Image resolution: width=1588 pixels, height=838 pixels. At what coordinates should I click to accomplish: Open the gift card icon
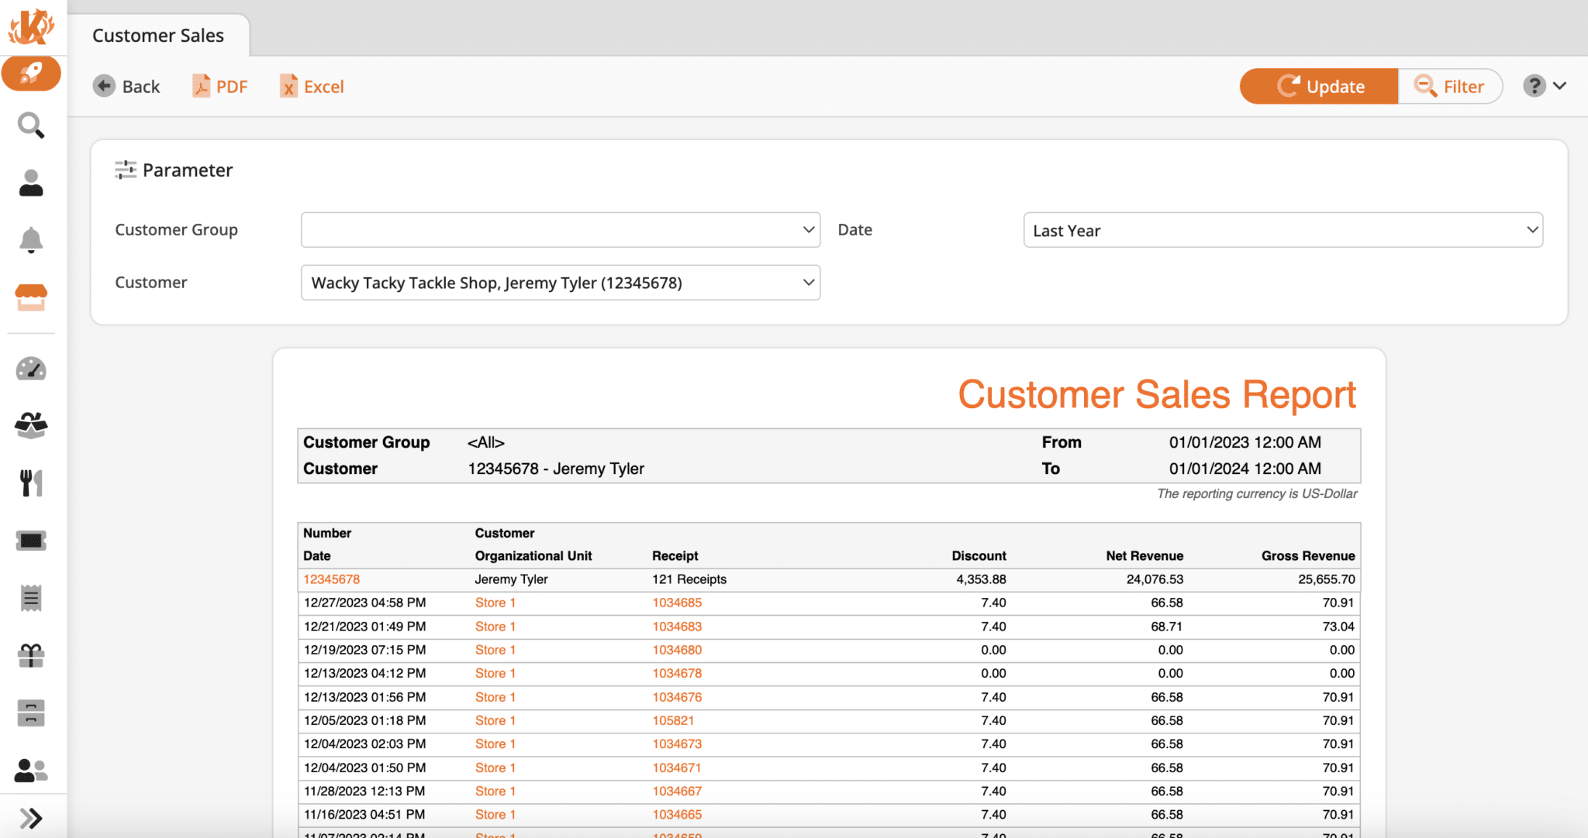pyautogui.click(x=31, y=654)
